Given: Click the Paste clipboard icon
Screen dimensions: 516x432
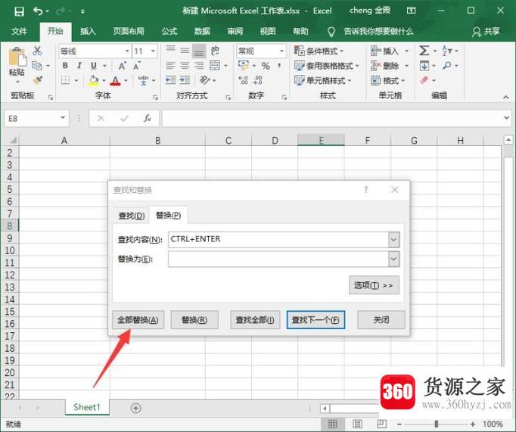Looking at the screenshot, I should (17, 57).
